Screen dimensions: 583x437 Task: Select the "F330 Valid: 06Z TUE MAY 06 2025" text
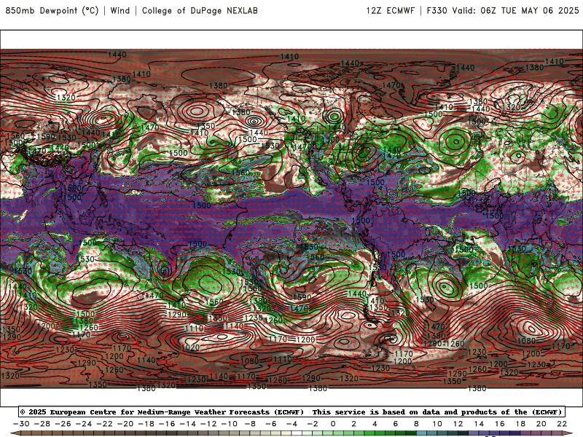click(503, 11)
